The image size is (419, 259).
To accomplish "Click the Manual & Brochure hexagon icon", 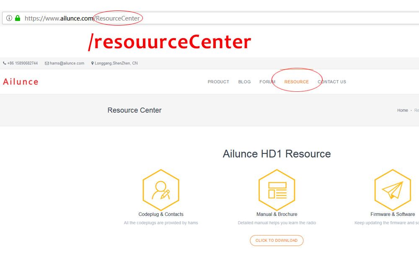I will pos(277,190).
